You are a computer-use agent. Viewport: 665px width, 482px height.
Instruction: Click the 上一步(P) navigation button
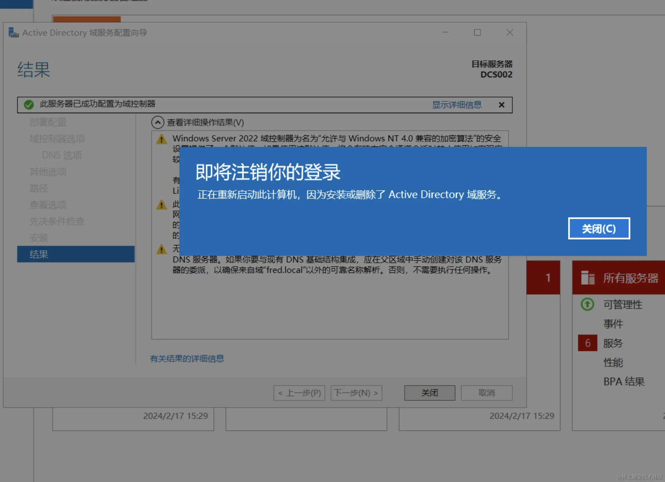click(299, 393)
